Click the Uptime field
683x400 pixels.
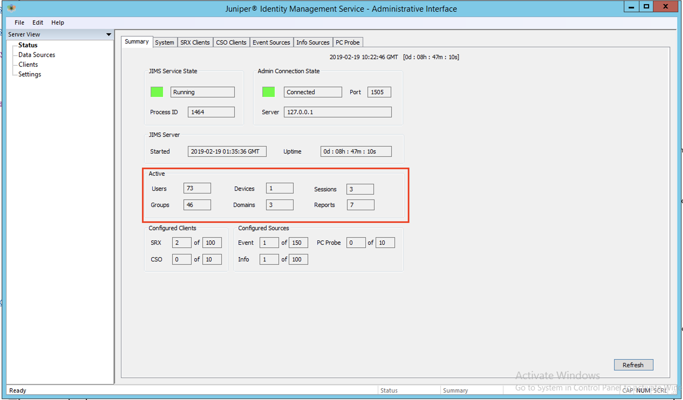pos(356,151)
